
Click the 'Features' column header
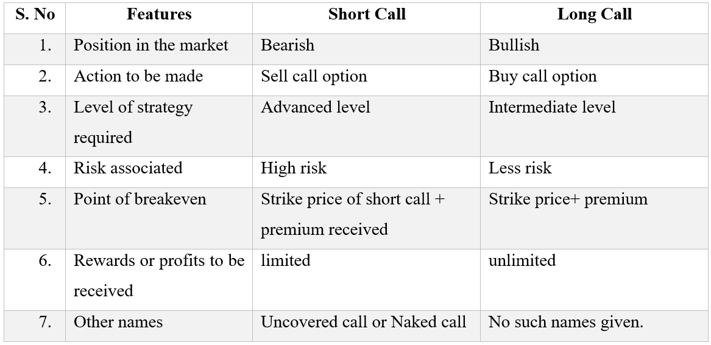click(x=159, y=15)
